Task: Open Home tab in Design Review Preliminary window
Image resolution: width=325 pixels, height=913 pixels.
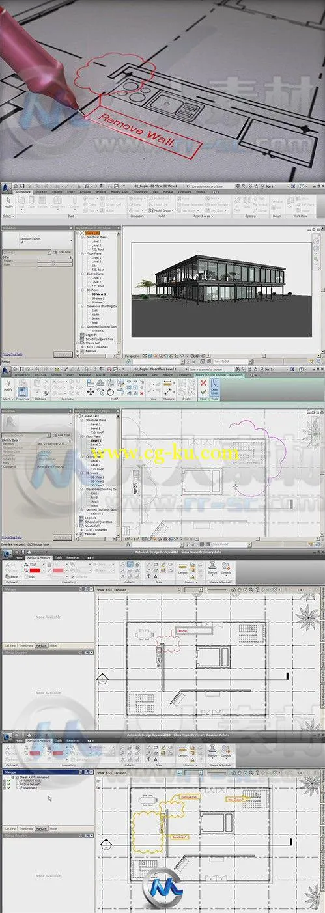Action: coord(19,558)
